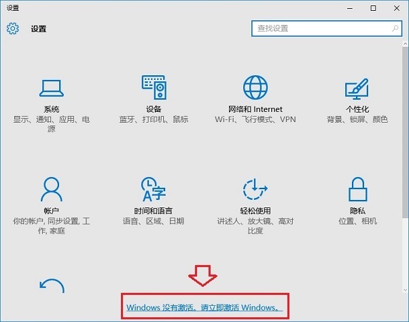
Task: Click the settings gear icon in header
Action: (x=13, y=28)
